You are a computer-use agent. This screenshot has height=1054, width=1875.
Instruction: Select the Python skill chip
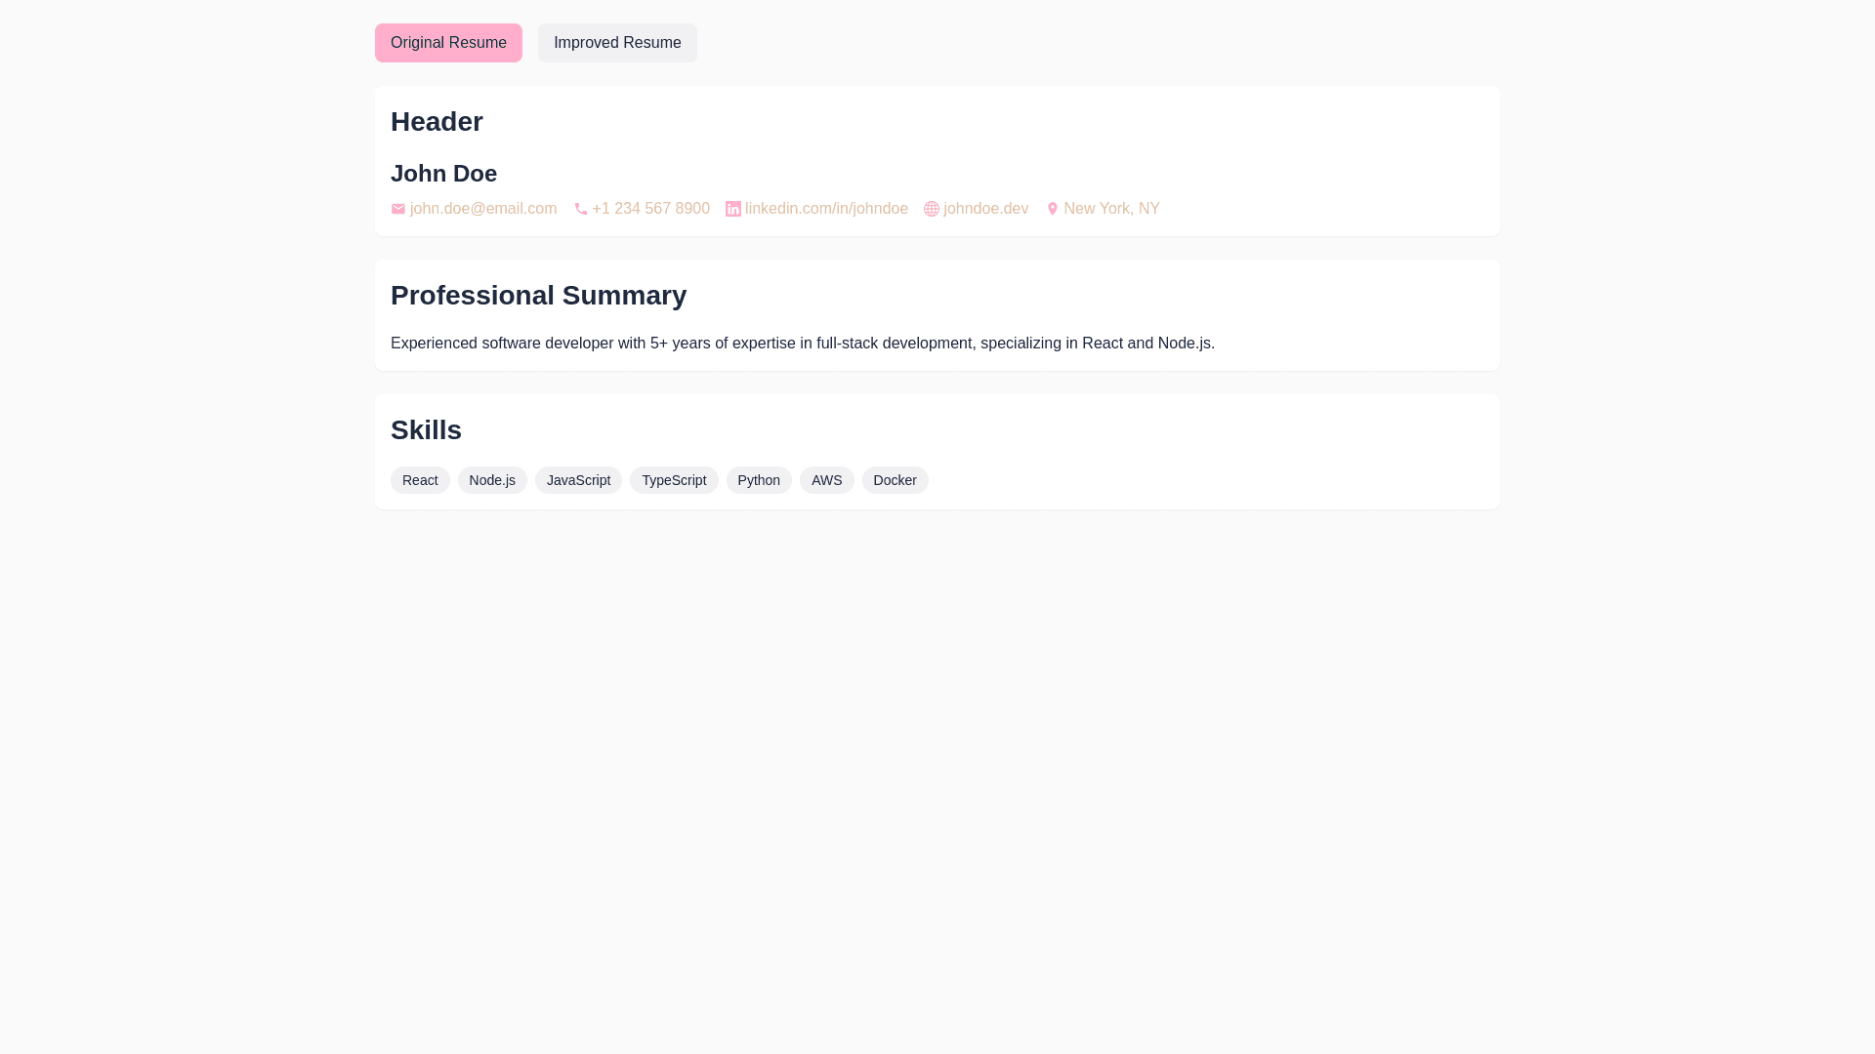pyautogui.click(x=759, y=480)
